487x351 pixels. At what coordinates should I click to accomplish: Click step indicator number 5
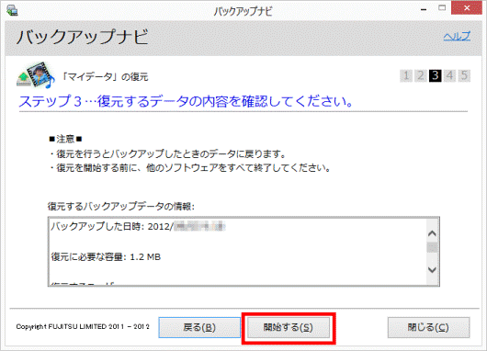(464, 75)
